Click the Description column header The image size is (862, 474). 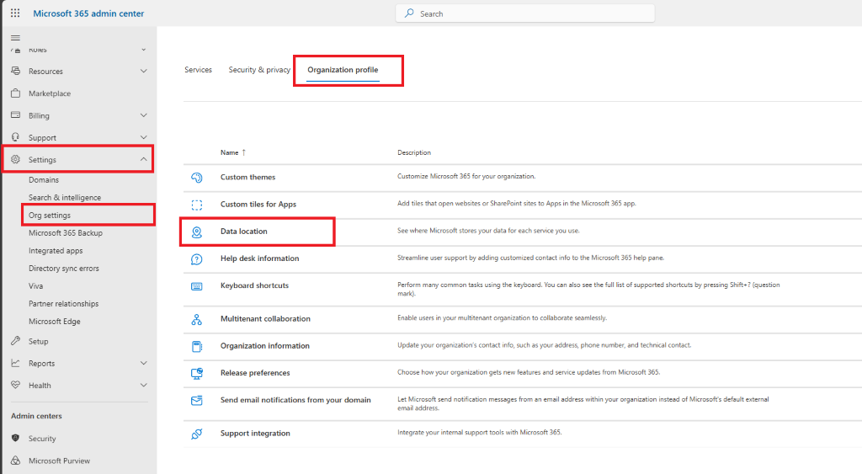414,152
